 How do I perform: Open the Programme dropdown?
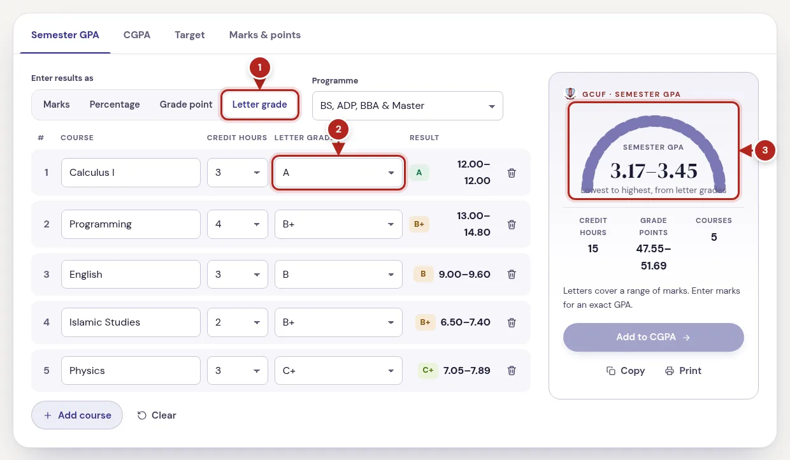408,106
